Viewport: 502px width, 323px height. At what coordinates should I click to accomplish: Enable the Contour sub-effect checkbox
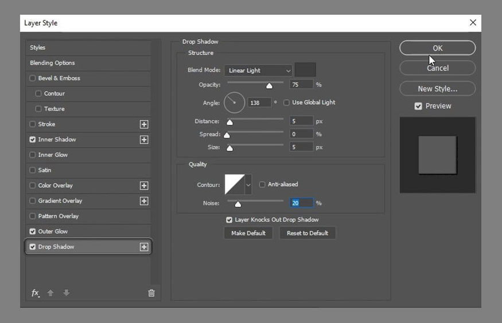click(x=38, y=93)
